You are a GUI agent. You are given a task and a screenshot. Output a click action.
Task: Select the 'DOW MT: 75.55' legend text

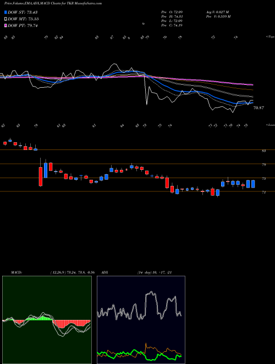pos(23,19)
